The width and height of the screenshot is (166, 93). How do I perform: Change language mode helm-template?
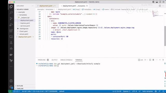point(148,91)
